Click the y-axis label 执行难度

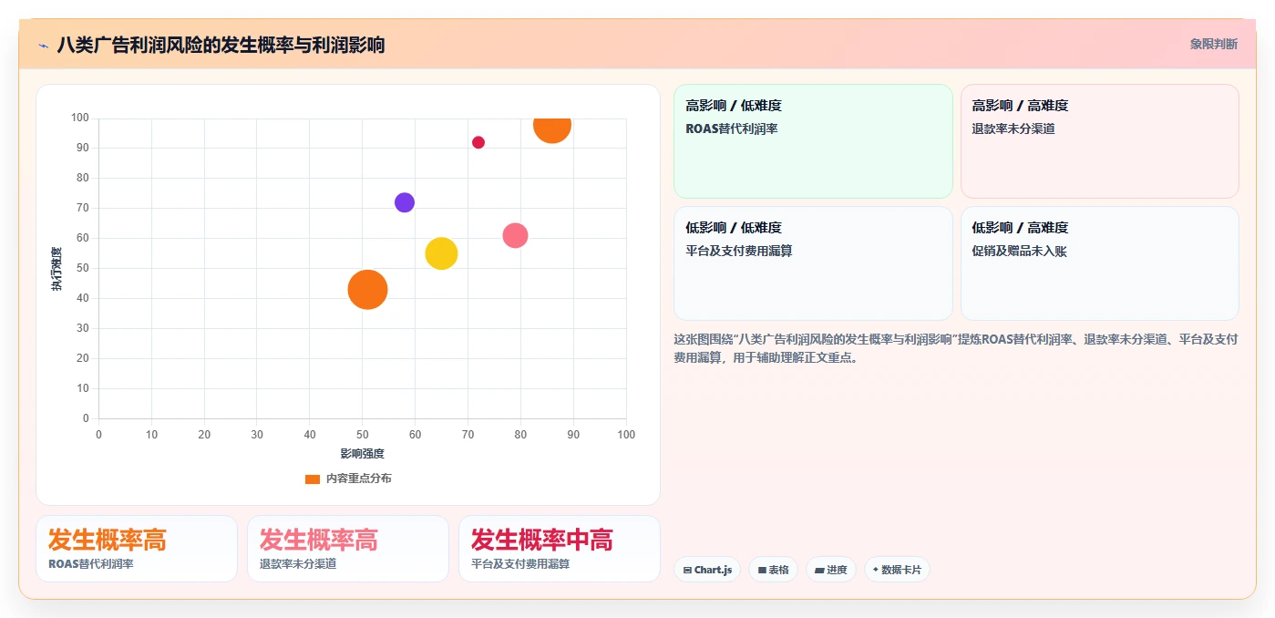click(57, 269)
